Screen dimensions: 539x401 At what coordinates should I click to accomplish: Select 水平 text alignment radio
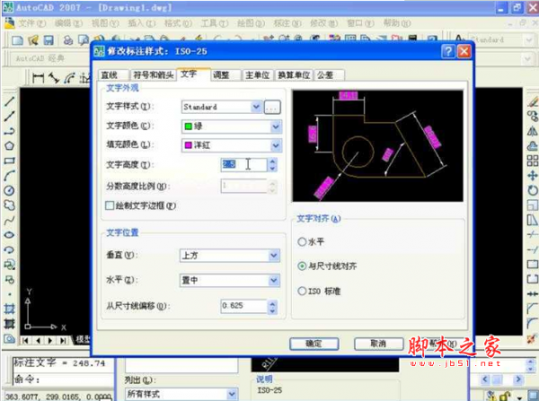[x=302, y=241]
